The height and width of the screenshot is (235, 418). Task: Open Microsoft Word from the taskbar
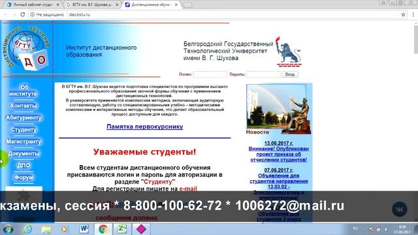coord(84,229)
